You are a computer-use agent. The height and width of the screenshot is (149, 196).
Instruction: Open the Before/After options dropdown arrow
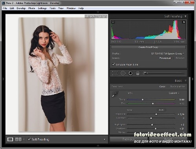(x=24, y=140)
